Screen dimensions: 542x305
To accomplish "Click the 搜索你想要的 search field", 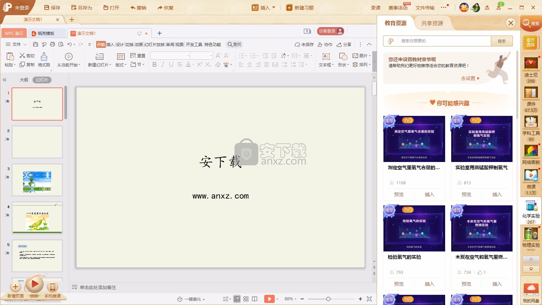I will 444,41.
